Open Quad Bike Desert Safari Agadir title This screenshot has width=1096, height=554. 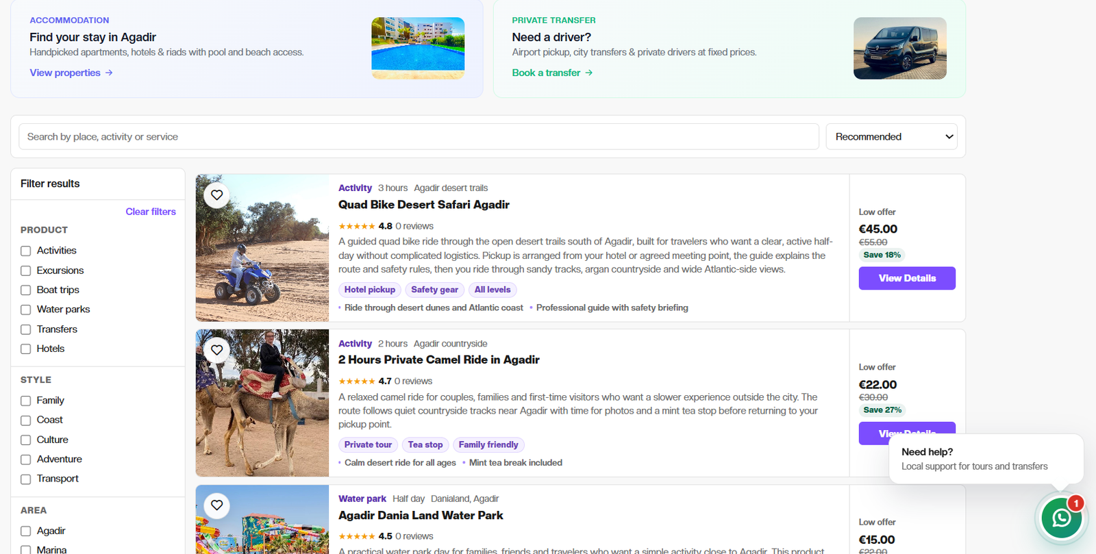(x=424, y=205)
